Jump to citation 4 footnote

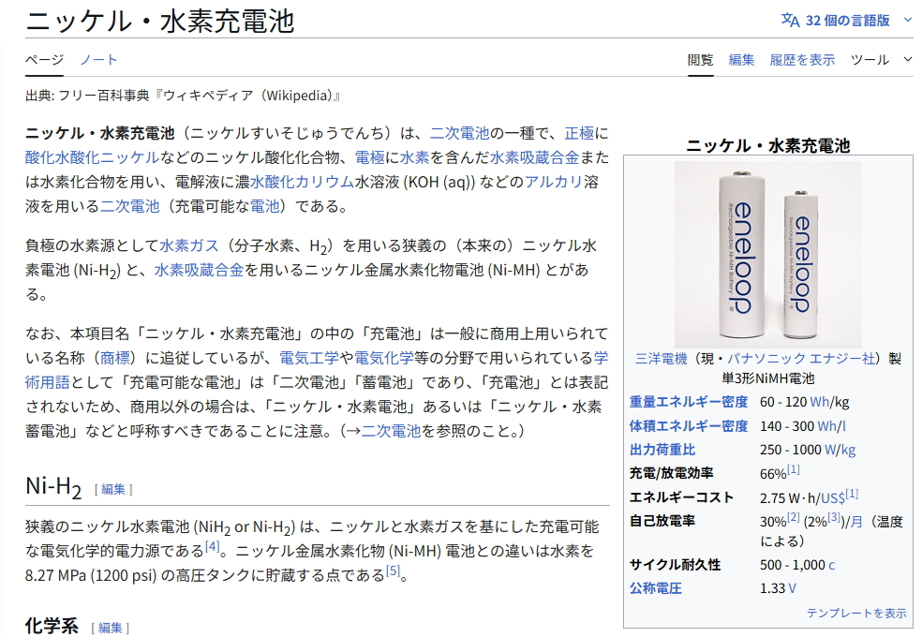tap(212, 546)
